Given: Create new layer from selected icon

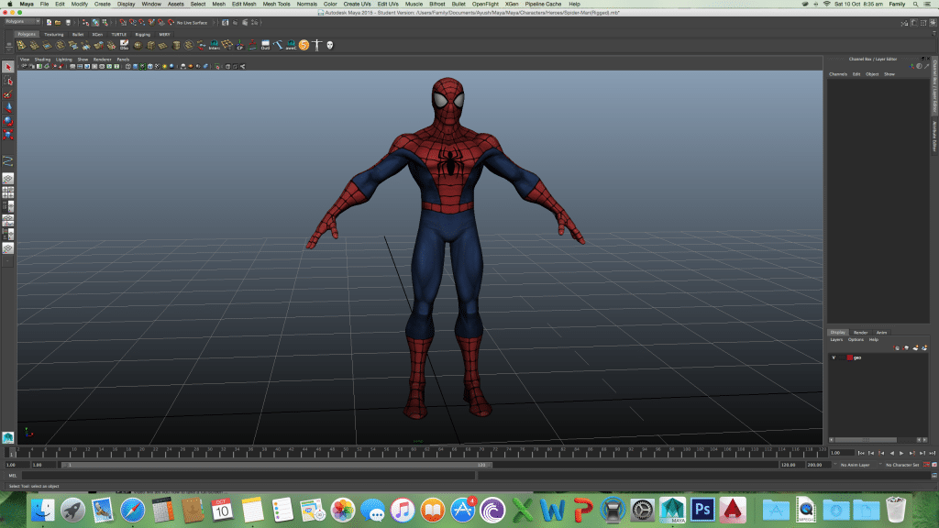Looking at the screenshot, I should [924, 347].
